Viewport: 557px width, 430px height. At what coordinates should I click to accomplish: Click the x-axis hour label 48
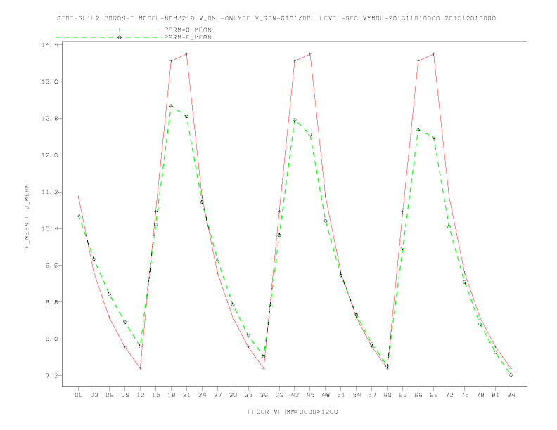326,395
